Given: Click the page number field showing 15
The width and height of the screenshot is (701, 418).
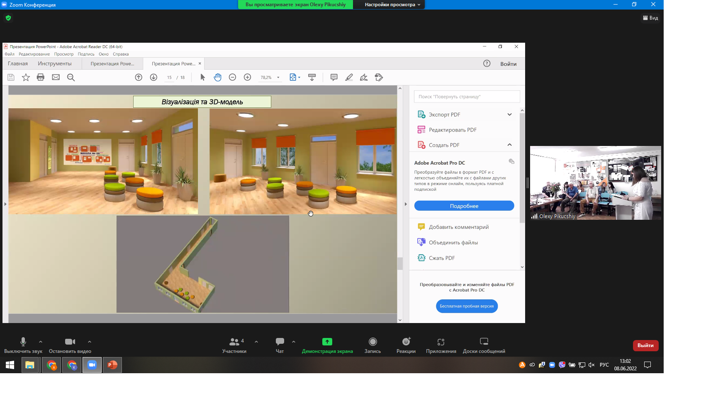Looking at the screenshot, I should pyautogui.click(x=169, y=78).
